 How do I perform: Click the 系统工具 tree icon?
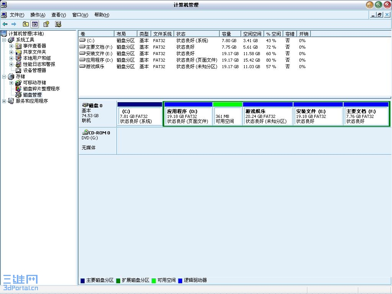[x=11, y=40]
